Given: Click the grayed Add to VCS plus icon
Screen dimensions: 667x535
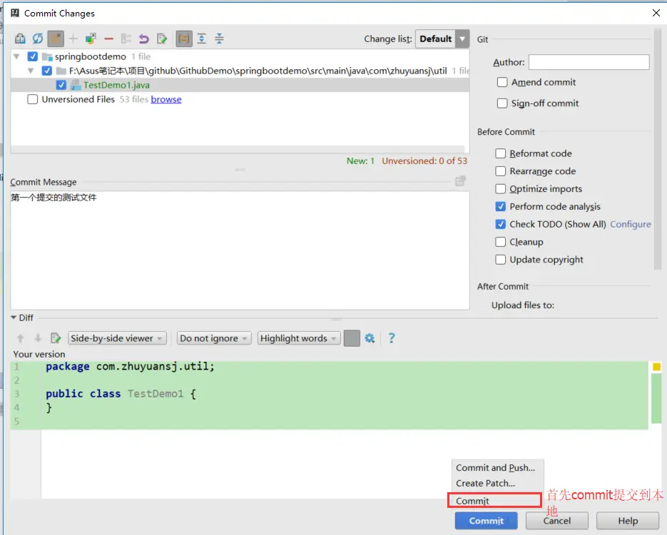Looking at the screenshot, I should (x=73, y=39).
